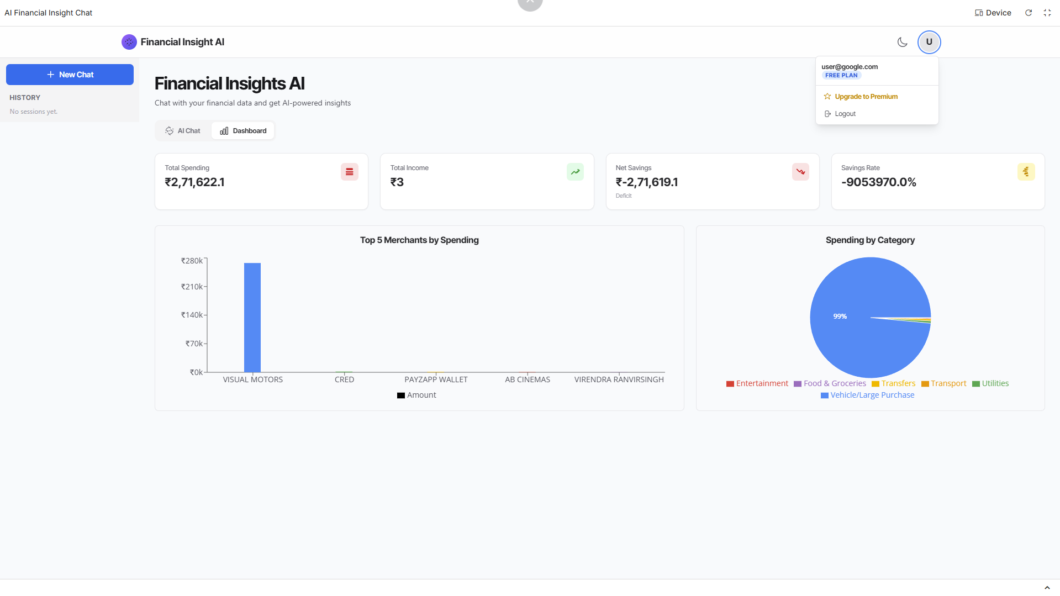Screen dimensions: 1060x596
Task: Toggle dark mode with the moon icon
Action: click(x=902, y=42)
